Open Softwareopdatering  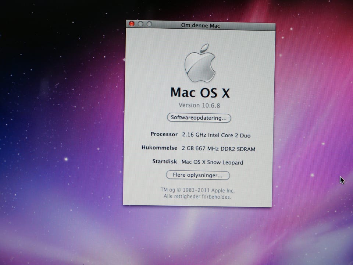coord(199,118)
